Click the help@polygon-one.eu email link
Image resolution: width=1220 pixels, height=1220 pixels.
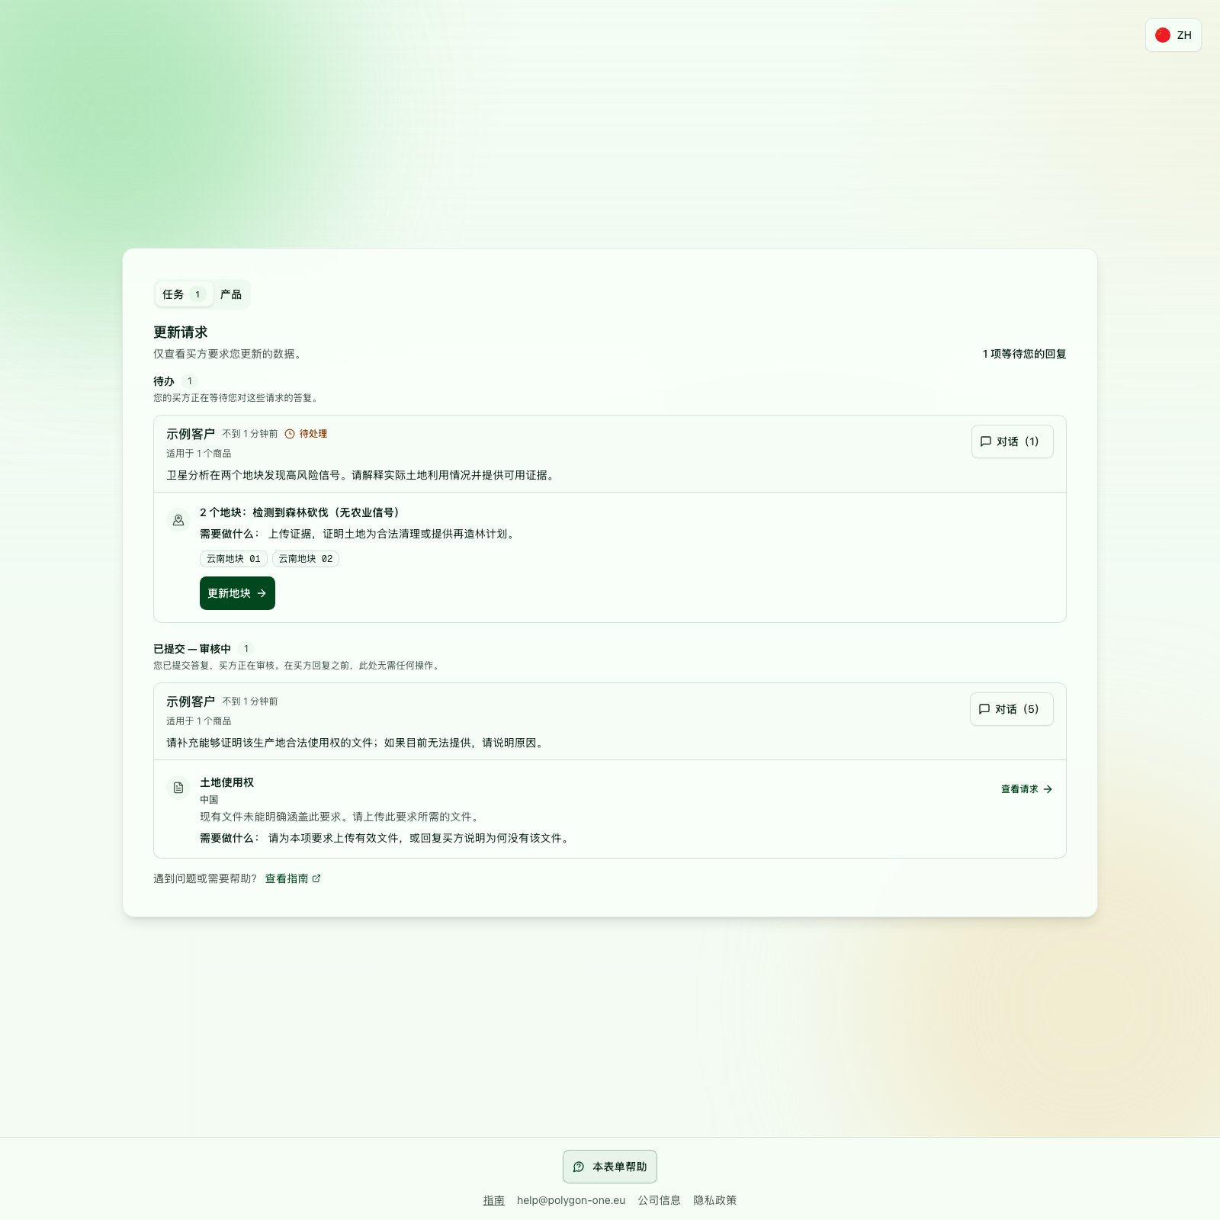(571, 1200)
